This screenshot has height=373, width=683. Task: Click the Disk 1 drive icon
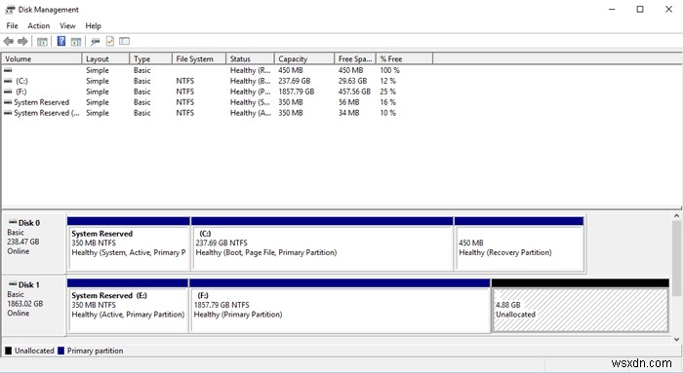click(x=13, y=284)
